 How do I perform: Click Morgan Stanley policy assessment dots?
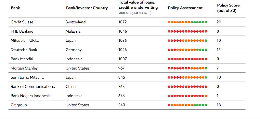click(x=188, y=68)
